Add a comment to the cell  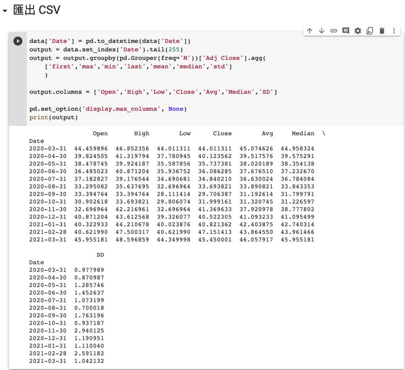point(345,30)
